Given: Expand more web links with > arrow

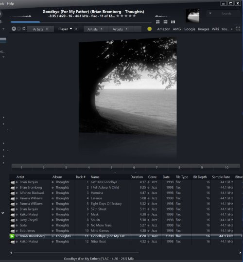Looking at the screenshot, I should tap(231, 29).
